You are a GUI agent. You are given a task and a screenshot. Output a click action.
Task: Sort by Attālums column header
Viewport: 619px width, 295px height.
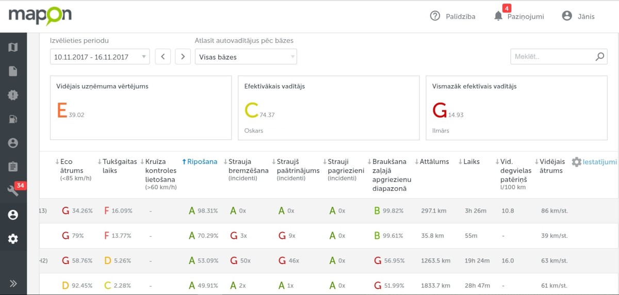434,162
